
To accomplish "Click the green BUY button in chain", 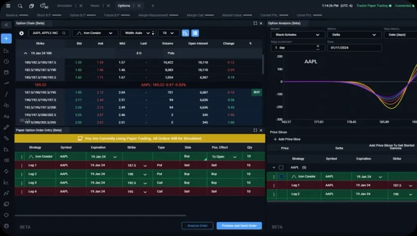I will [x=257, y=92].
